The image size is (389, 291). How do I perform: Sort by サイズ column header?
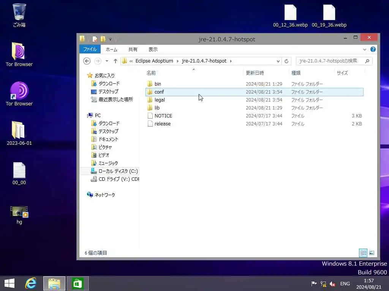(x=342, y=73)
